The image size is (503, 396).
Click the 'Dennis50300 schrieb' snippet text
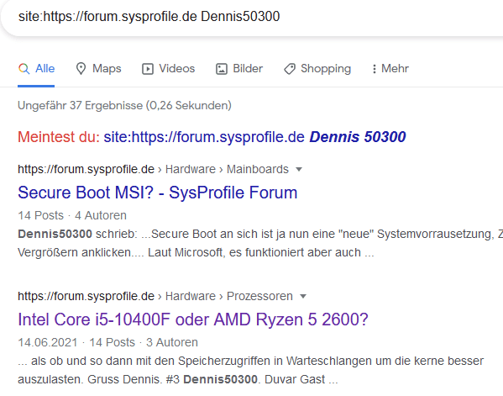77,234
